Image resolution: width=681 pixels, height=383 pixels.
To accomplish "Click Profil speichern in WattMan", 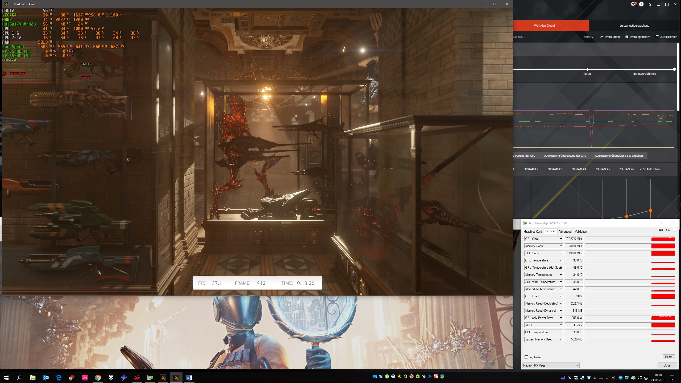I will click(637, 37).
